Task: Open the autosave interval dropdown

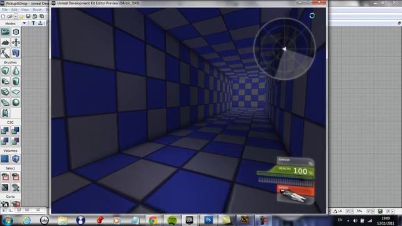Action: [393, 212]
